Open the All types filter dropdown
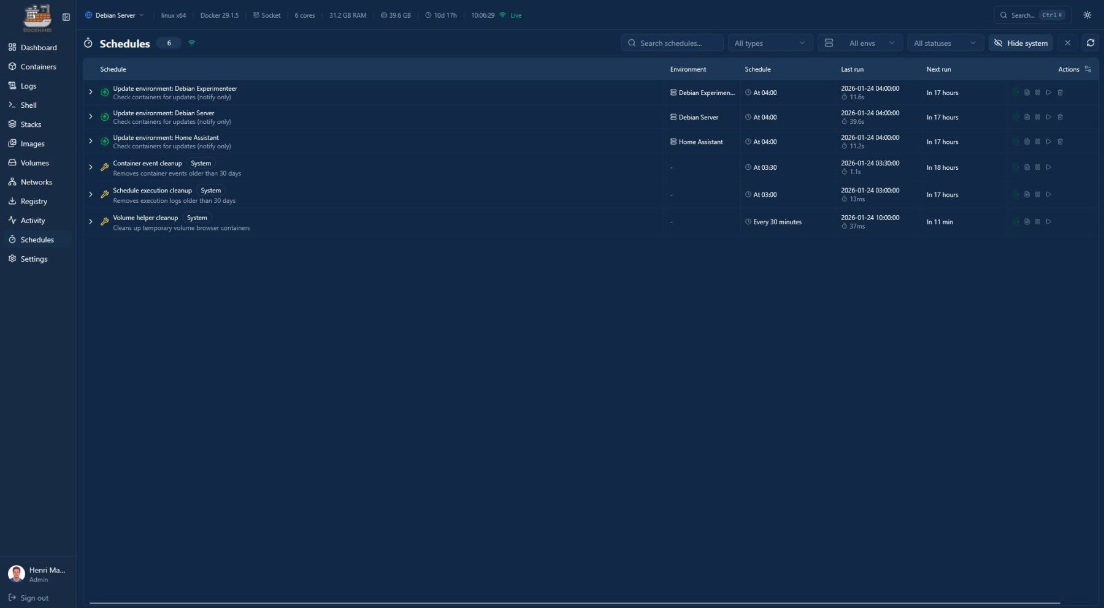Image resolution: width=1104 pixels, height=608 pixels. coord(770,43)
